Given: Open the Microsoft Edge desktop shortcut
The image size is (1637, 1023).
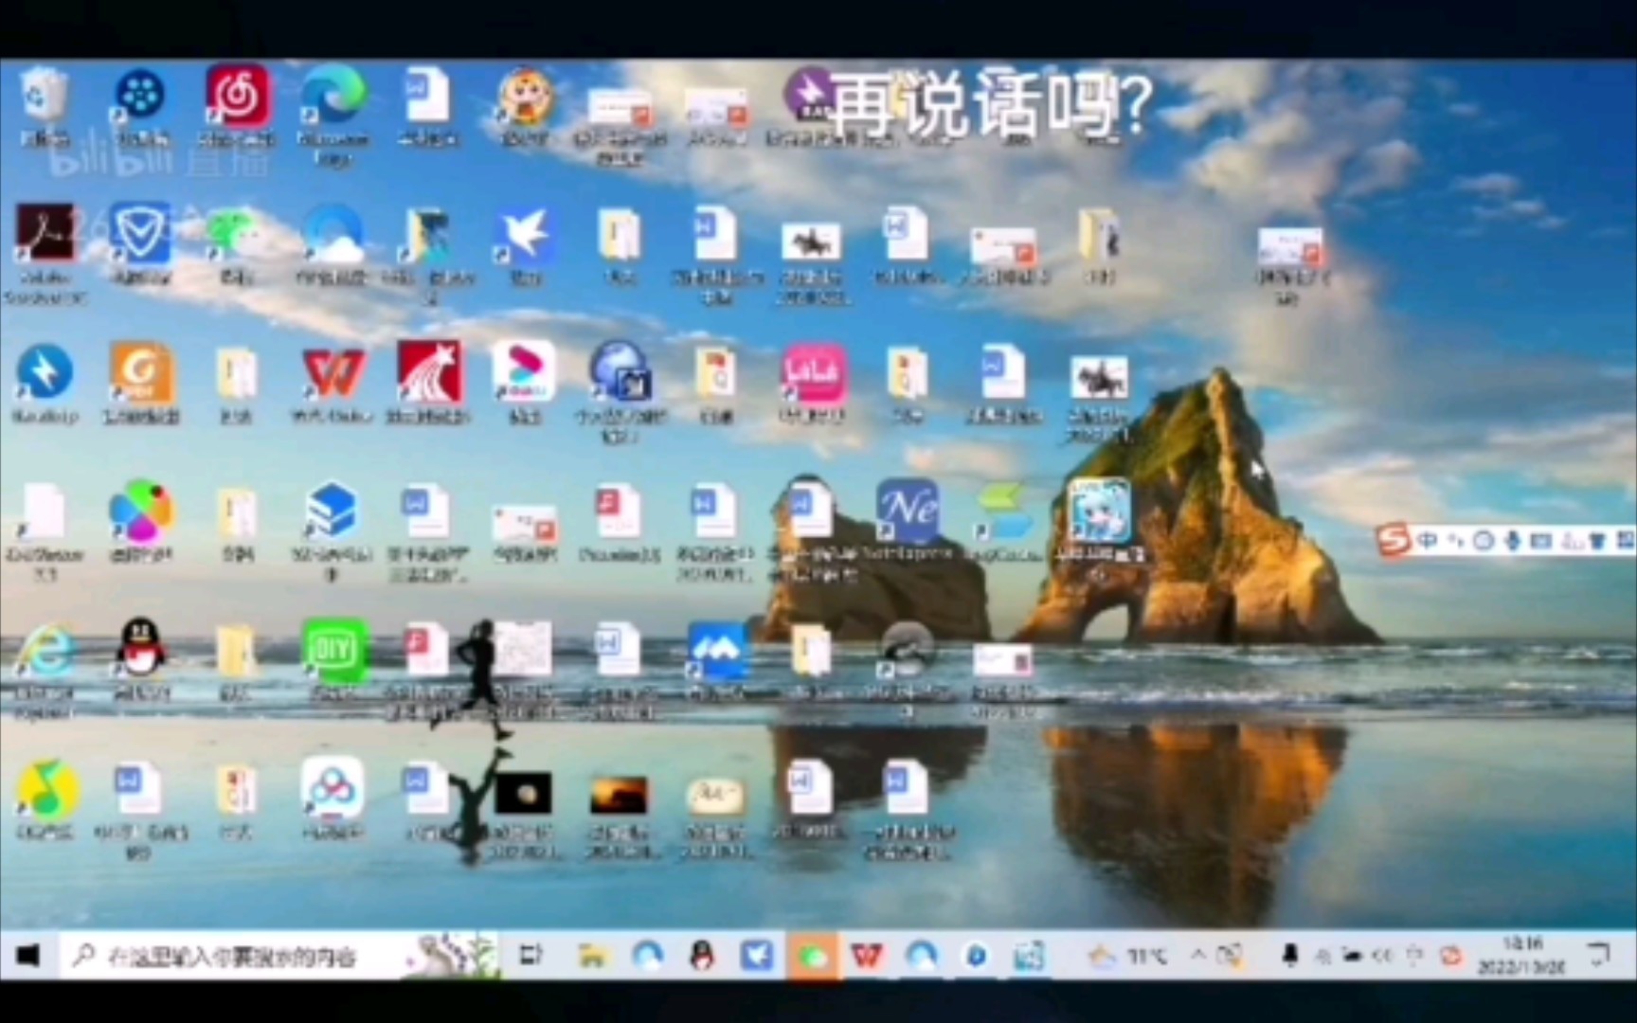Looking at the screenshot, I should (x=333, y=95).
